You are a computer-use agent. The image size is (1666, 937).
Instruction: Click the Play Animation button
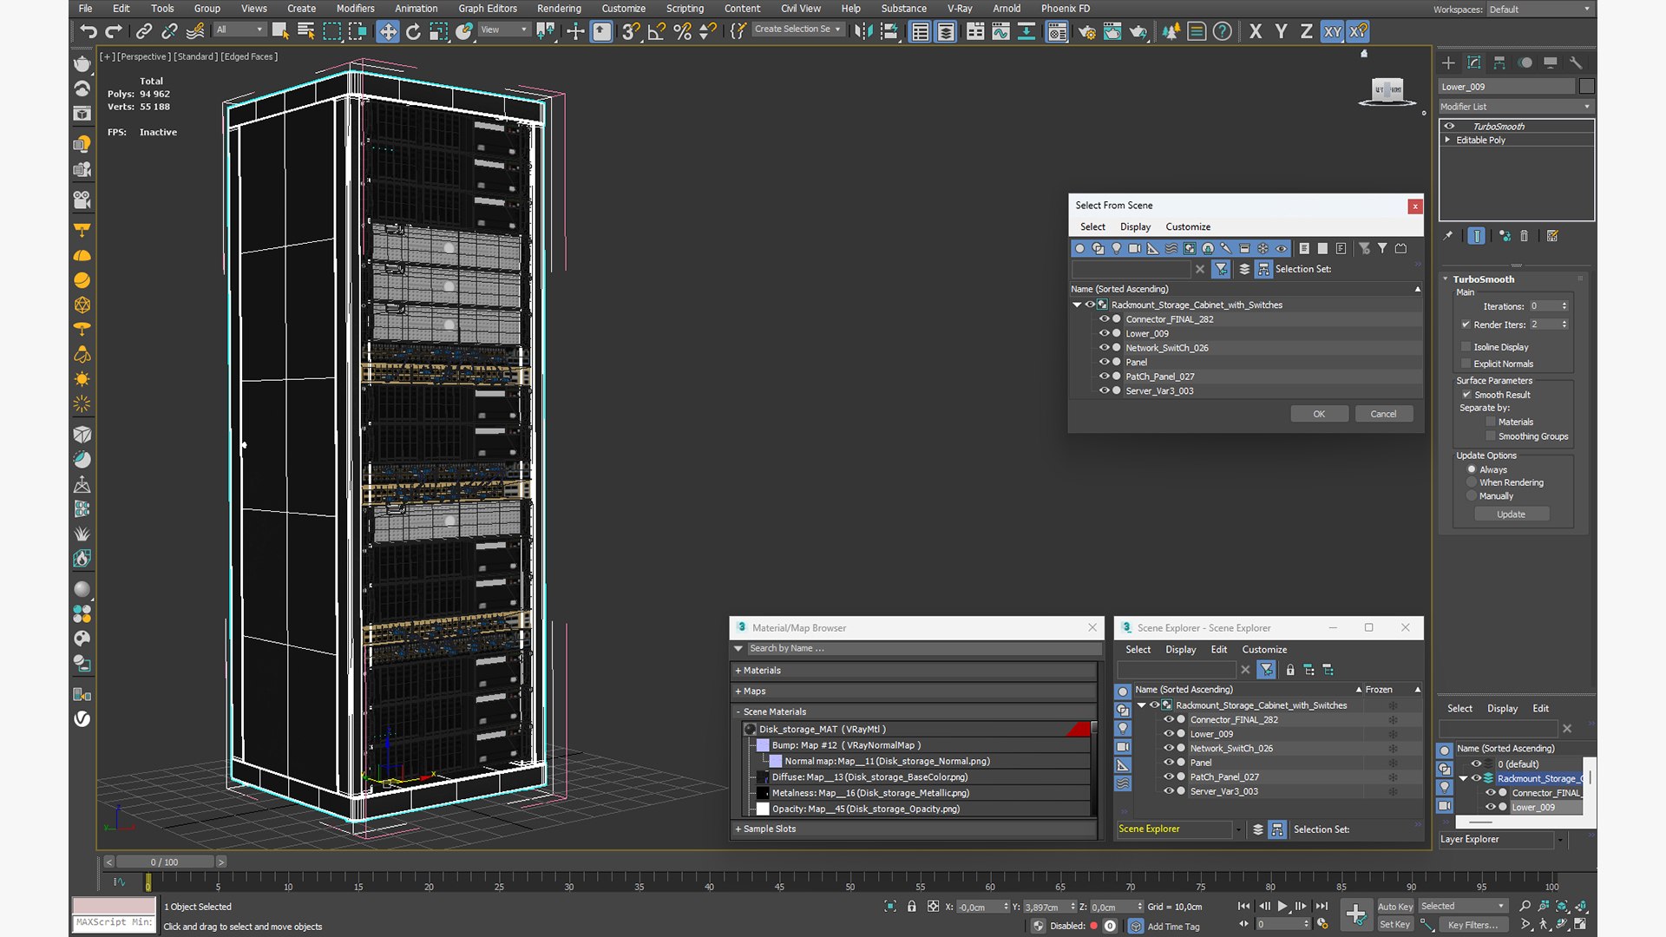1282,906
